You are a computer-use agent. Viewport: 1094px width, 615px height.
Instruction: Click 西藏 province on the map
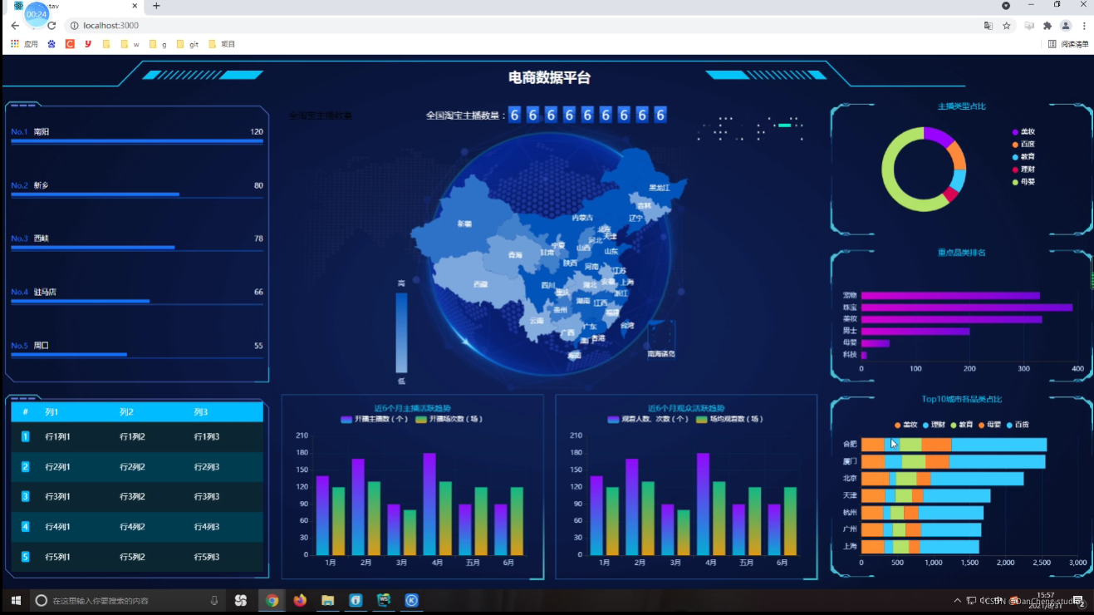coord(478,283)
